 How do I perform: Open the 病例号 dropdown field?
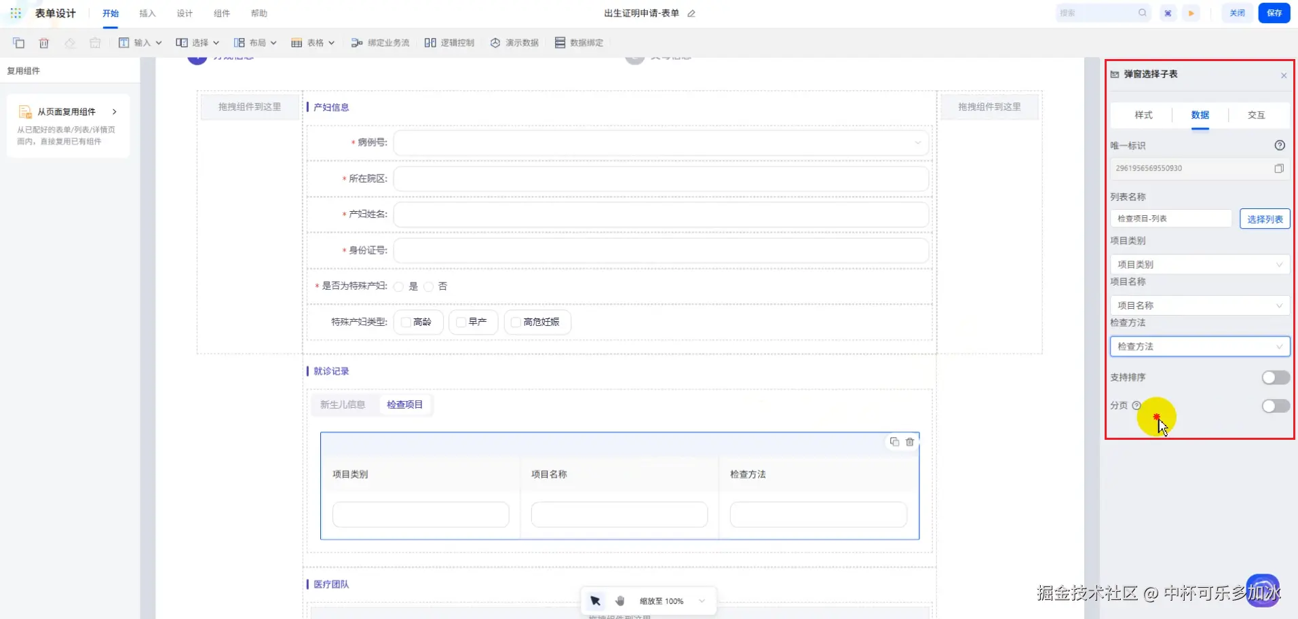pos(660,143)
